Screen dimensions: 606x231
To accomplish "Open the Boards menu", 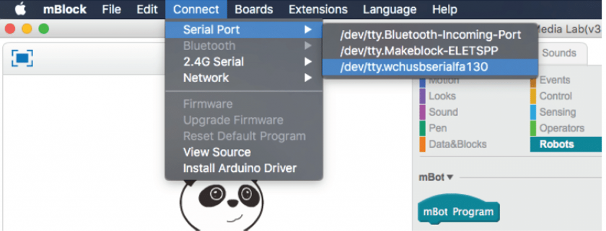I will pos(253,9).
